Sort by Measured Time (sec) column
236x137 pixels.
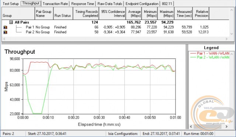click(184, 14)
